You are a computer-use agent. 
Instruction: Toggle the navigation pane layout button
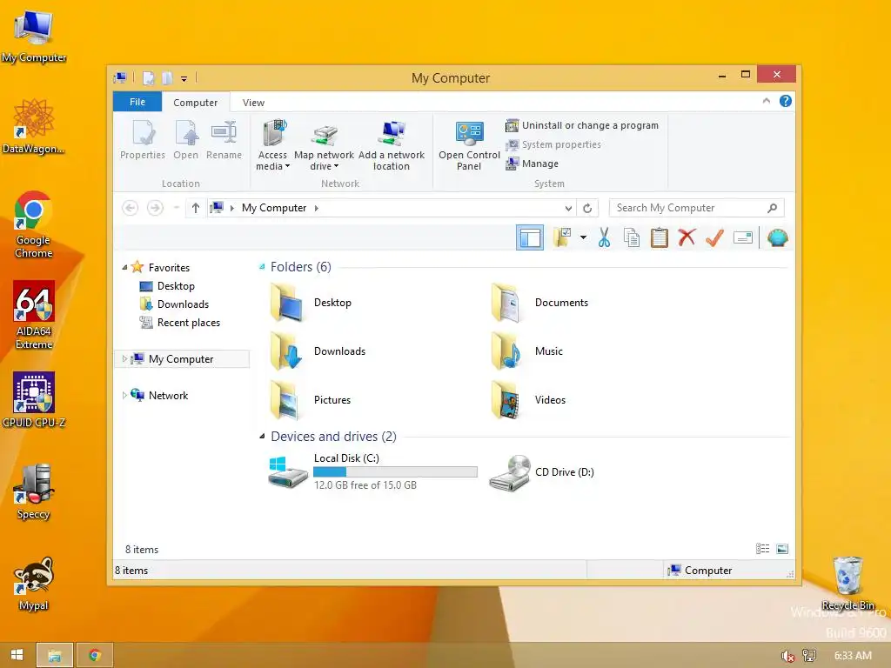(x=530, y=238)
